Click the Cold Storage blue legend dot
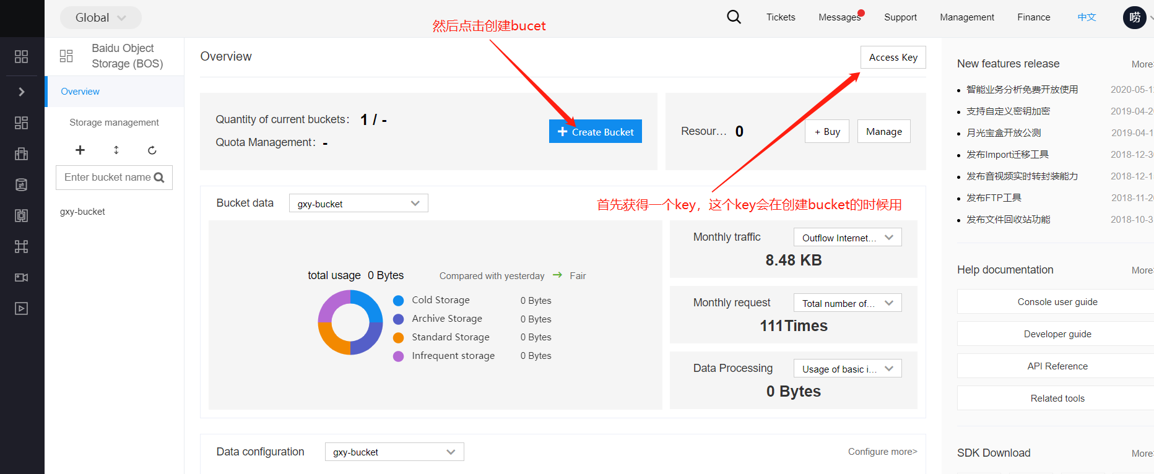Screen dimensions: 1154x474 tap(399, 301)
